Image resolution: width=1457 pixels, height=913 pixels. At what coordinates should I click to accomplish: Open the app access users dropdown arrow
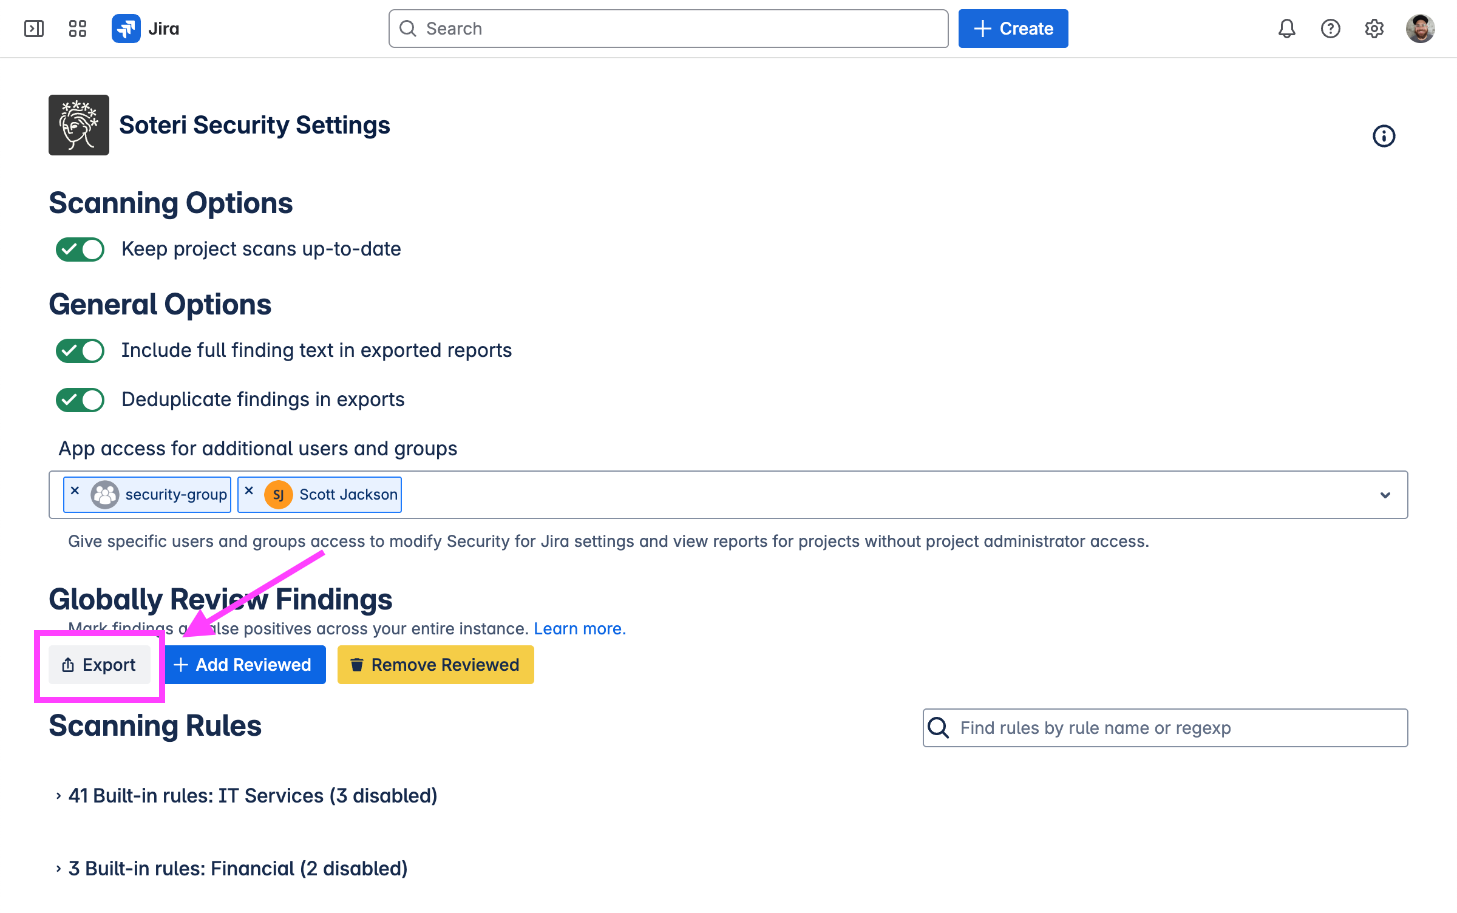point(1385,495)
